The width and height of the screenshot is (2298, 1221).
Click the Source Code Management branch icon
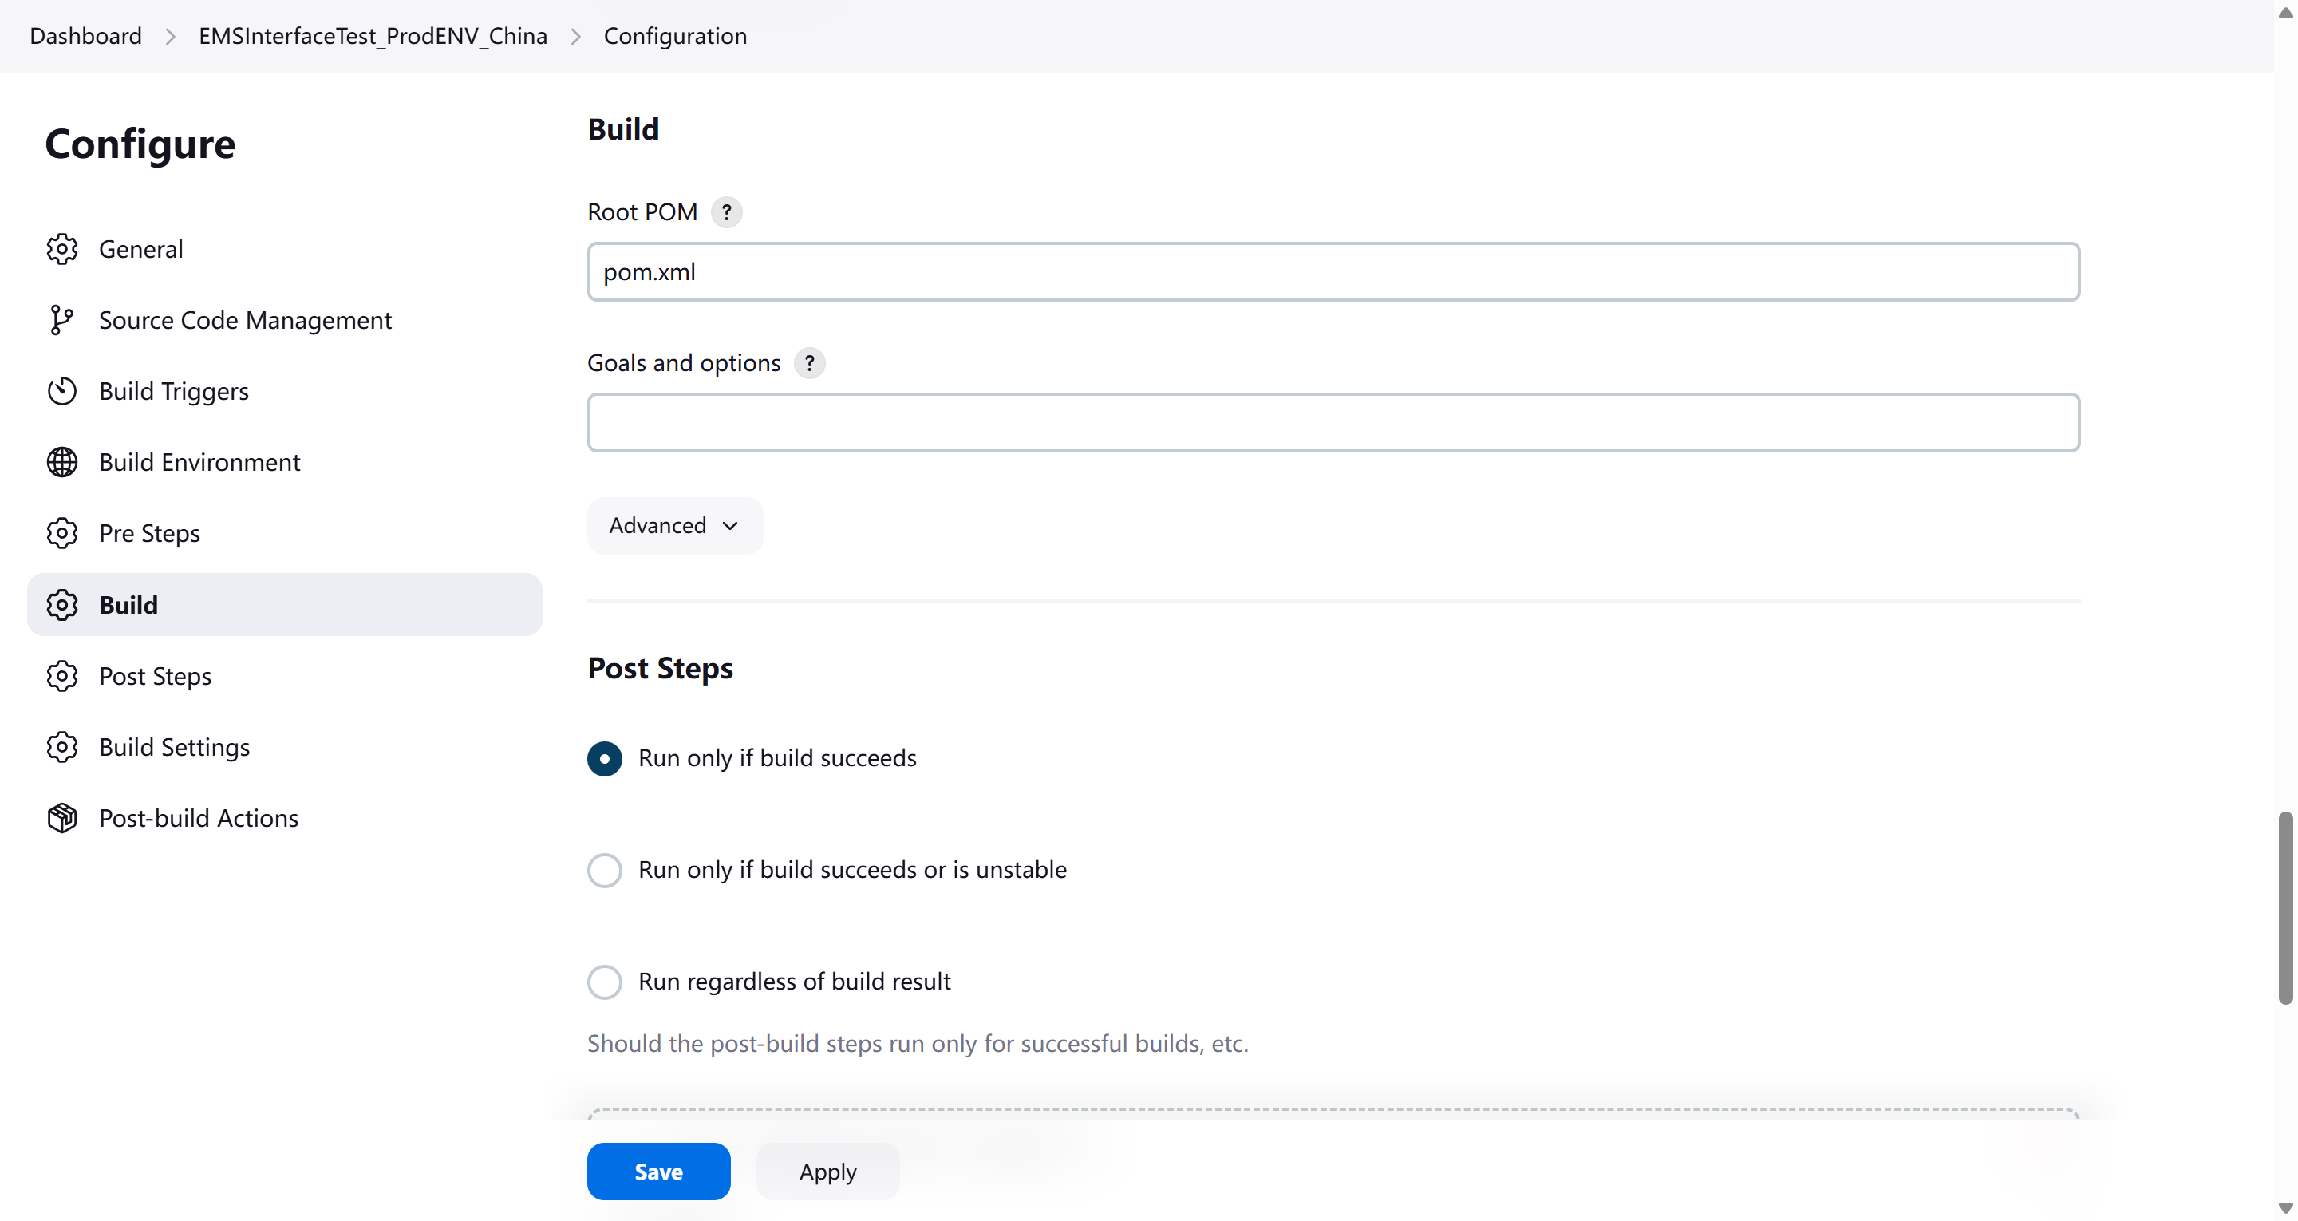point(61,319)
